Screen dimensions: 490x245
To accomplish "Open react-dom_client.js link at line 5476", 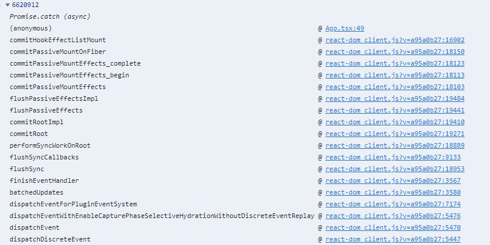I will point(393,216).
